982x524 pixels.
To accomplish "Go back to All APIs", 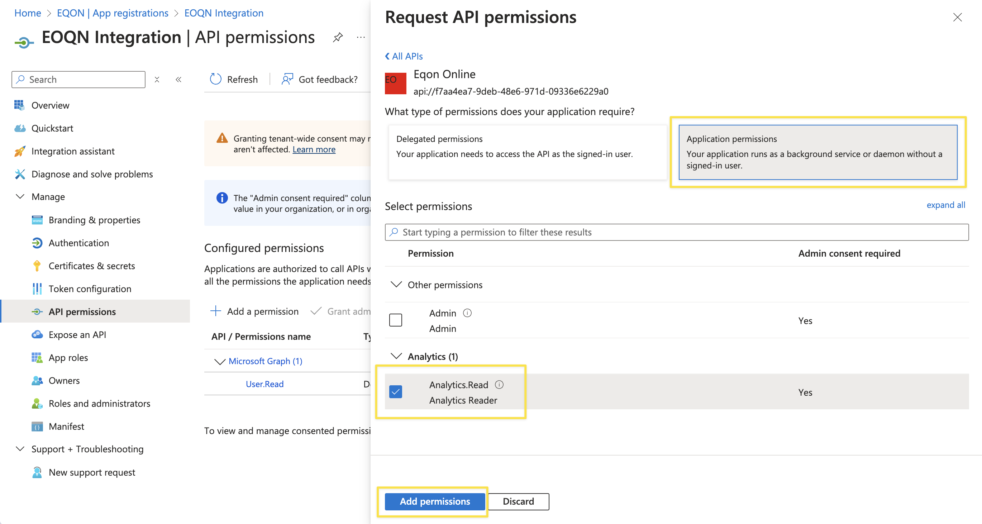I will coord(404,56).
